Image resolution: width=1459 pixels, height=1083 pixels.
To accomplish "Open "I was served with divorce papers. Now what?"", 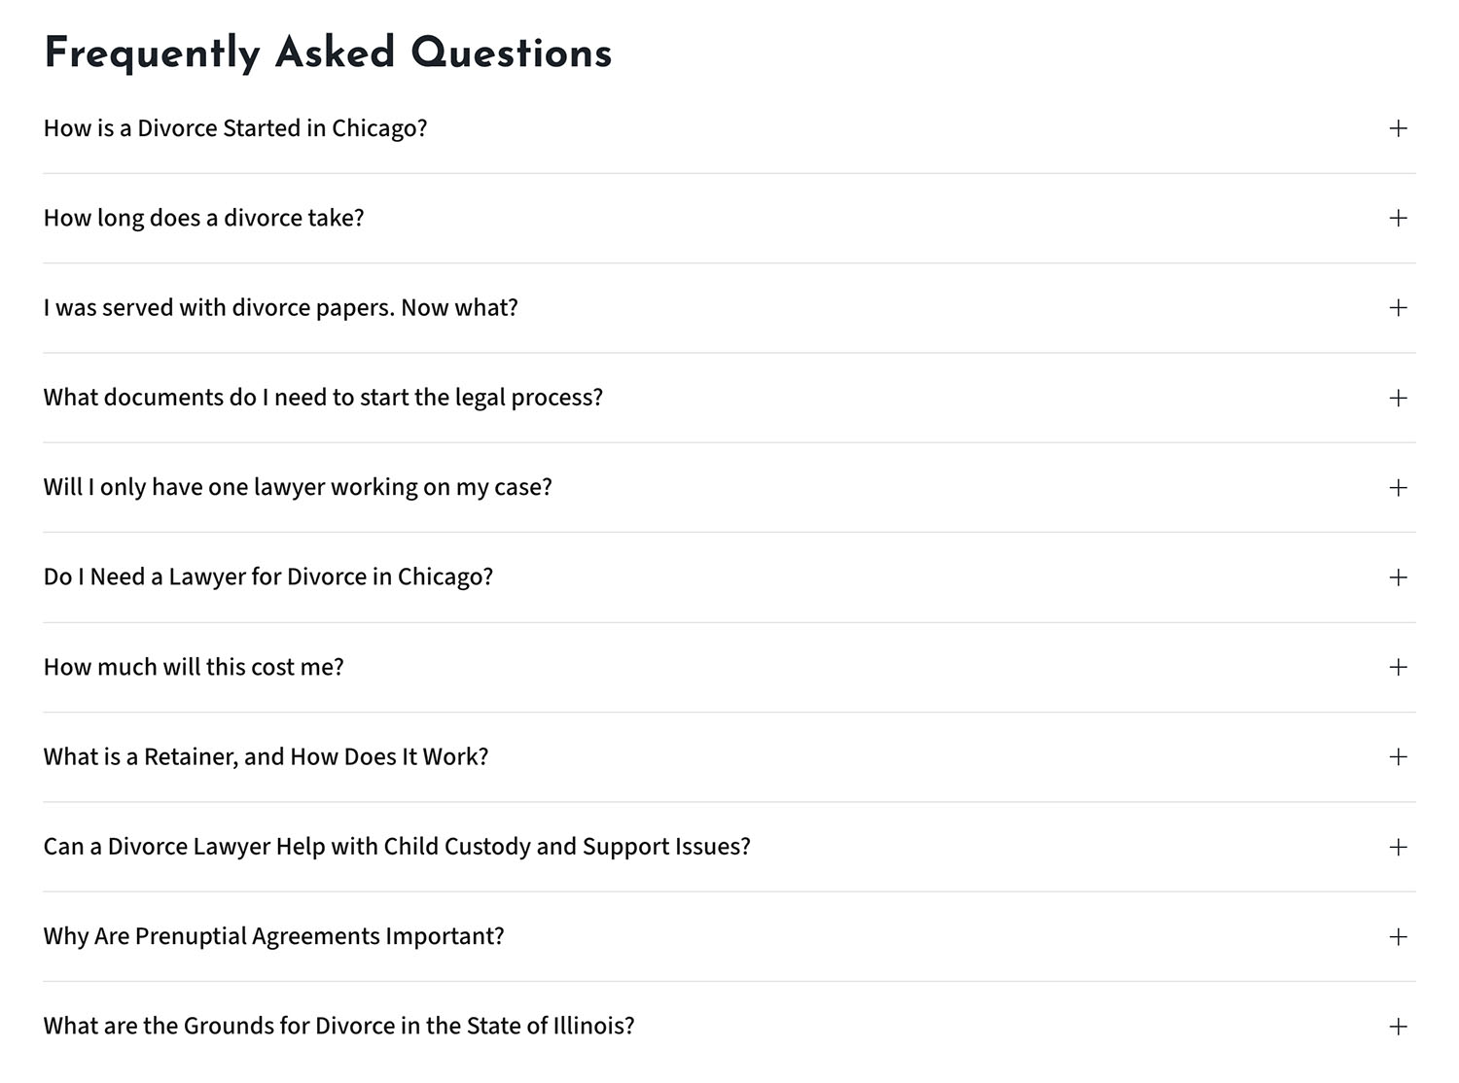I will pos(281,307).
